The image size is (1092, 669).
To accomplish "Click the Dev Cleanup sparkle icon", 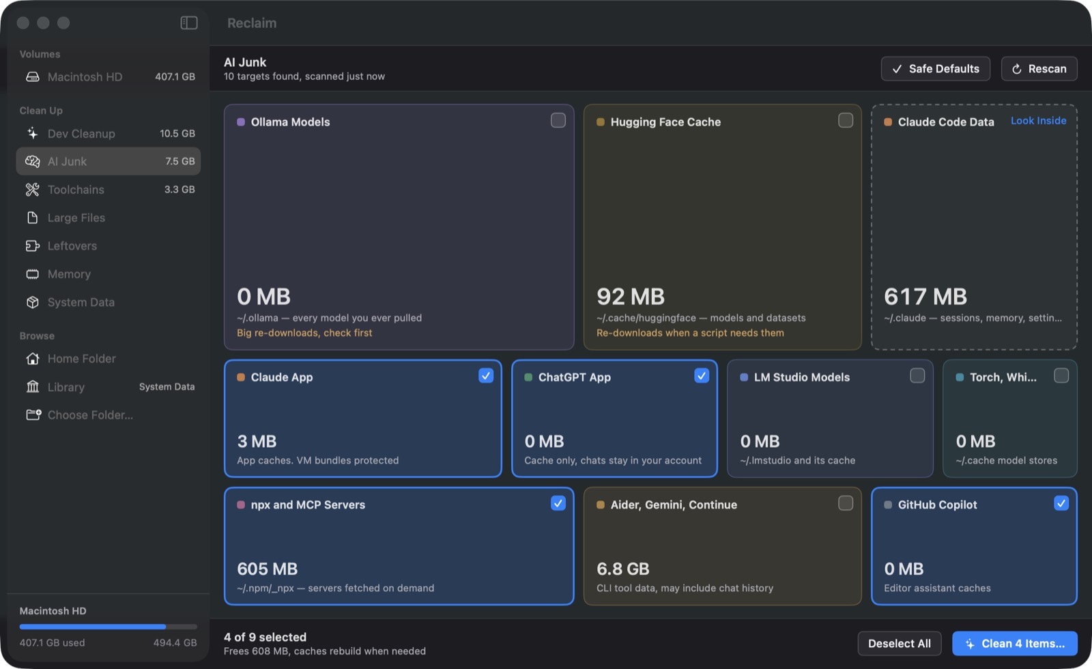I will 33,133.
